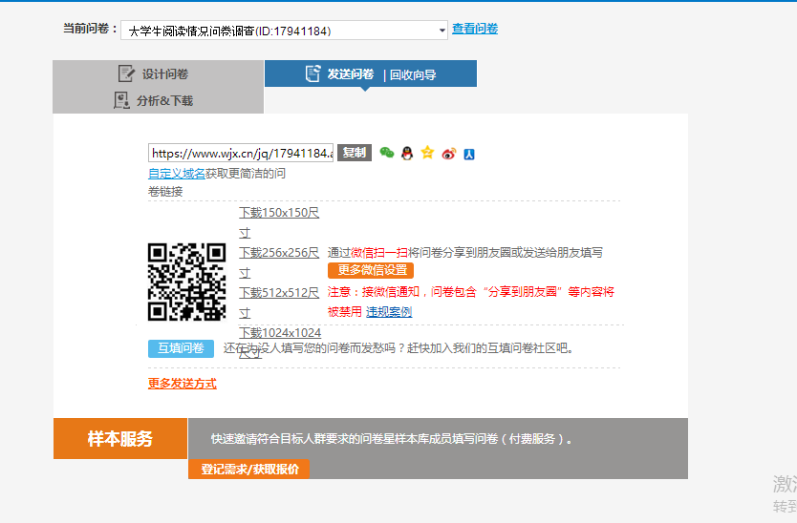The image size is (797, 523).
Task: Click the 样本服务 orange panel
Action: pos(120,439)
